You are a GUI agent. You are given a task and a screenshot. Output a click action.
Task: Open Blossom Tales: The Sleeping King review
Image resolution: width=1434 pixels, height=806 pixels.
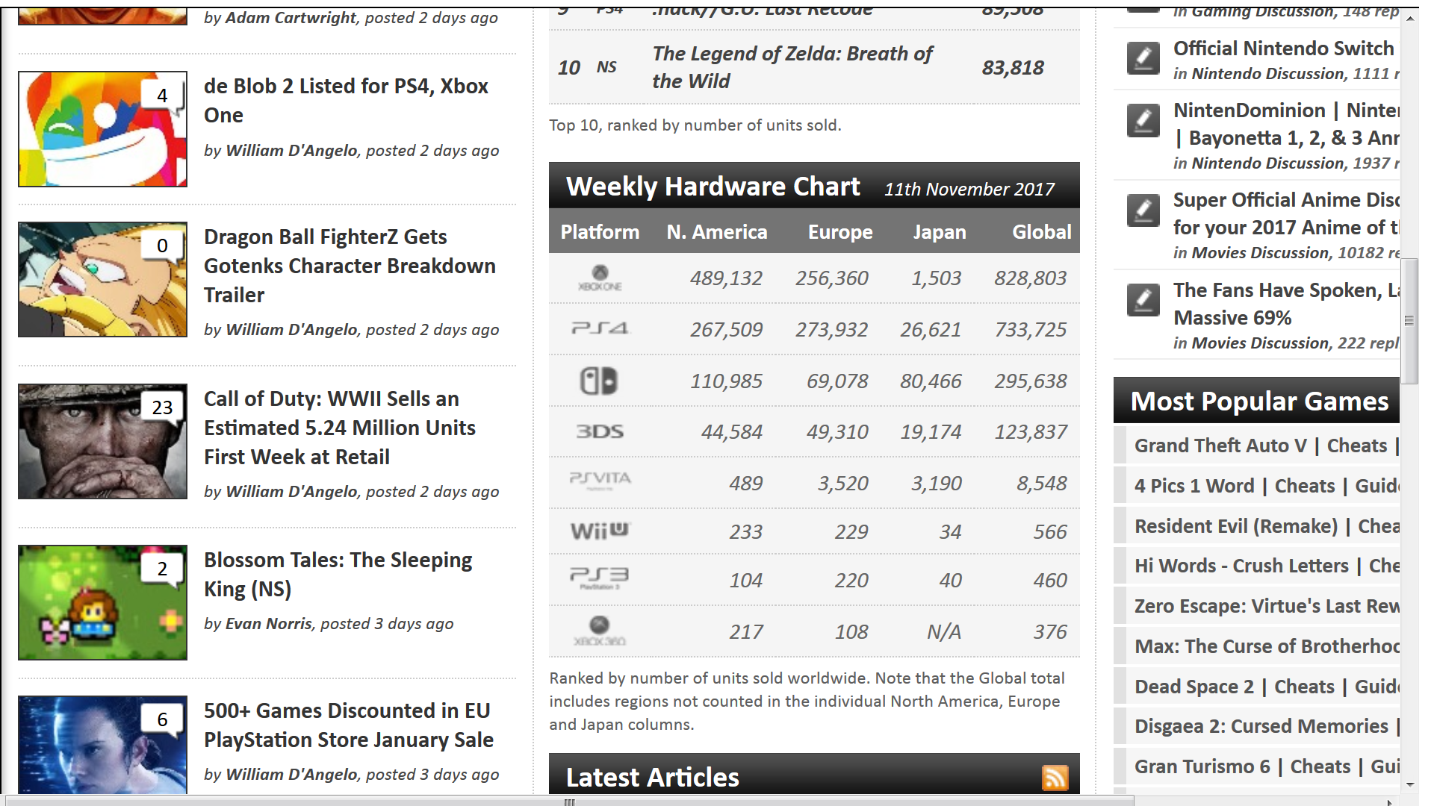[338, 575]
